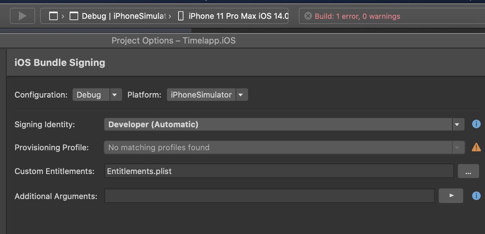Click the info icon beside Additional Arguments
The image size is (485, 234).
[476, 196]
